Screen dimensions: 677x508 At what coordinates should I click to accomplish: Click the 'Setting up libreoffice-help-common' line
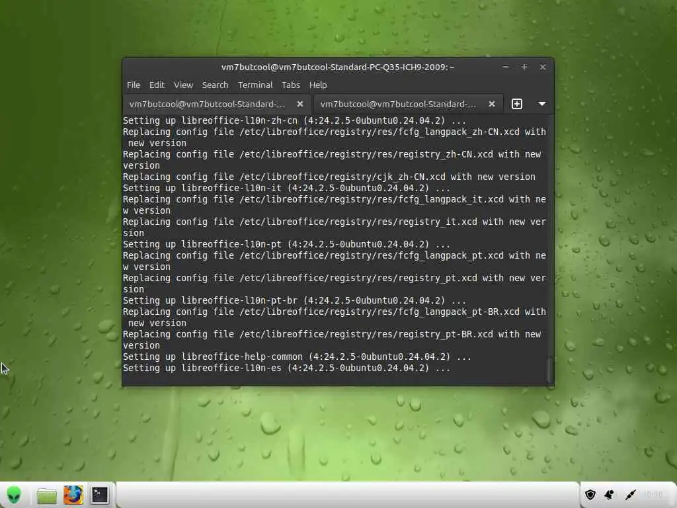point(297,357)
